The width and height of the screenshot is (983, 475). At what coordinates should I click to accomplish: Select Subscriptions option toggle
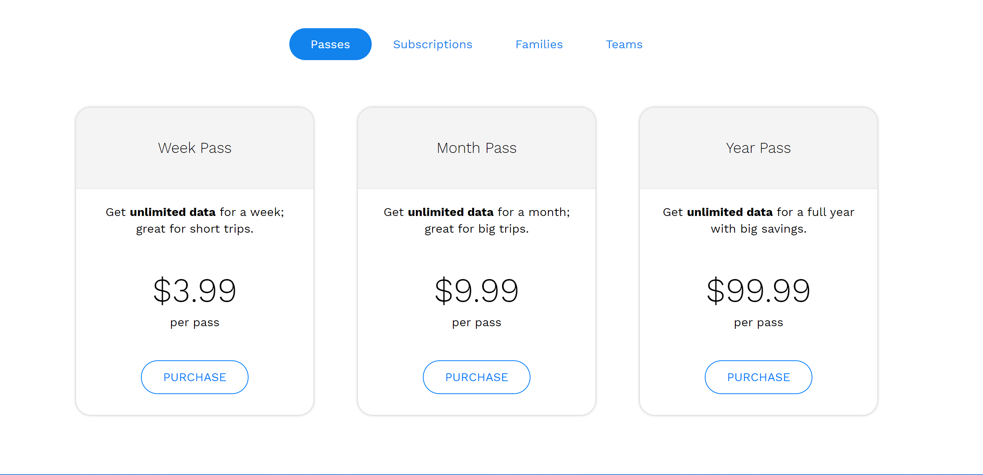432,44
